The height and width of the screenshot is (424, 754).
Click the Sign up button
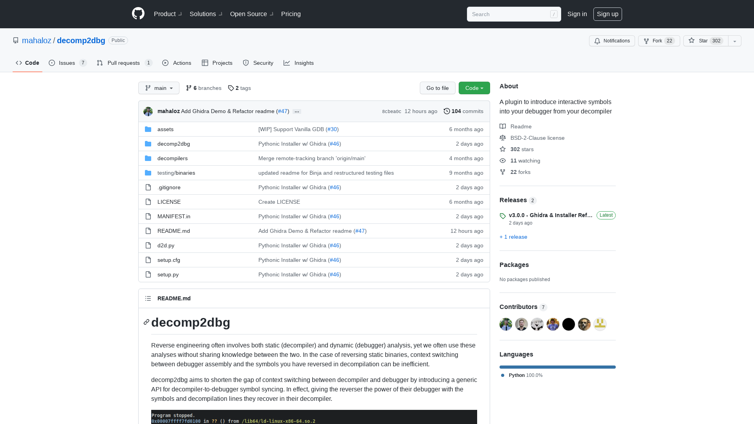[x=608, y=14]
